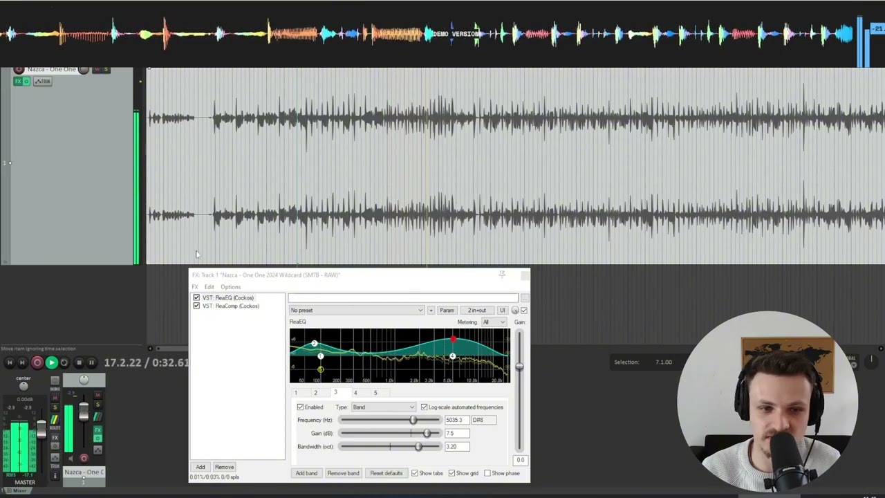The image size is (885, 498).
Task: Toggle ReaComp checkbox in FX list
Action: [196, 306]
